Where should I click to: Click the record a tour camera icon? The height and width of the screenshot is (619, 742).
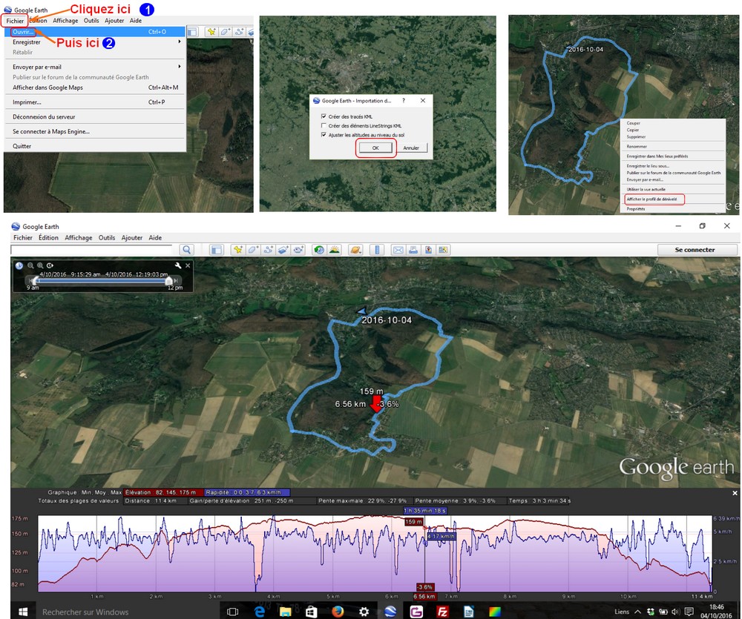click(298, 250)
